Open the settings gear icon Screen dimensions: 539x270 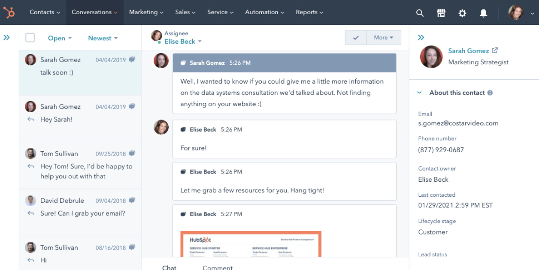[462, 13]
